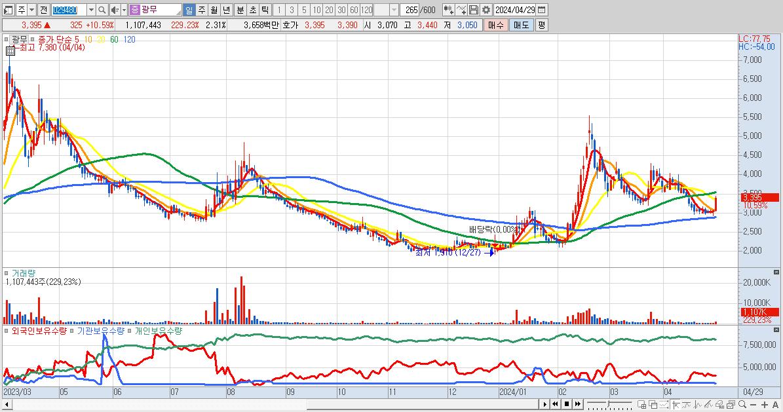Click the stock code 029480 input field
The width and height of the screenshot is (783, 412).
(x=69, y=10)
